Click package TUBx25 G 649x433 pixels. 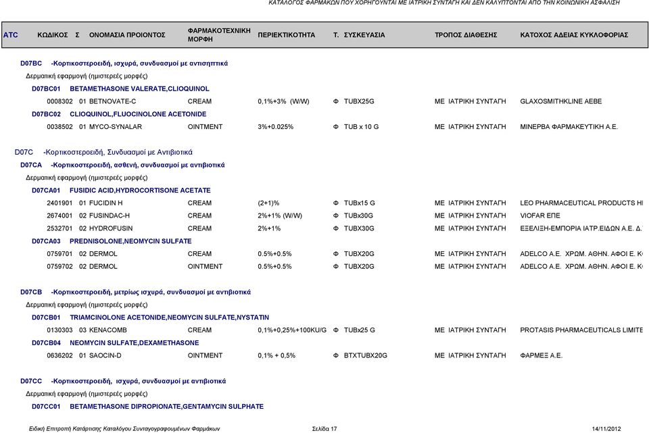359,330
